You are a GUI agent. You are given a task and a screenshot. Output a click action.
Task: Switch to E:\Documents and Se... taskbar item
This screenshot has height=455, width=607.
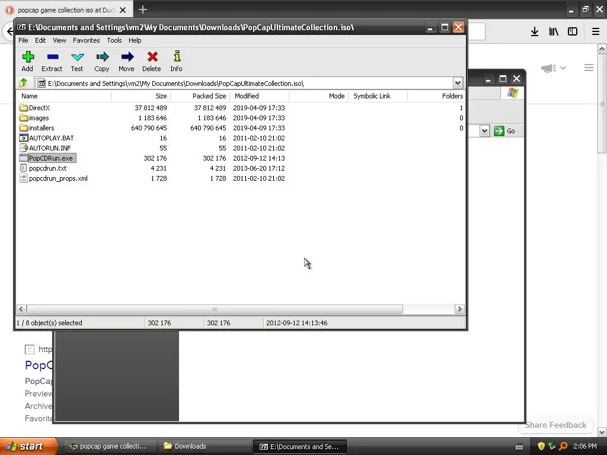pyautogui.click(x=299, y=446)
